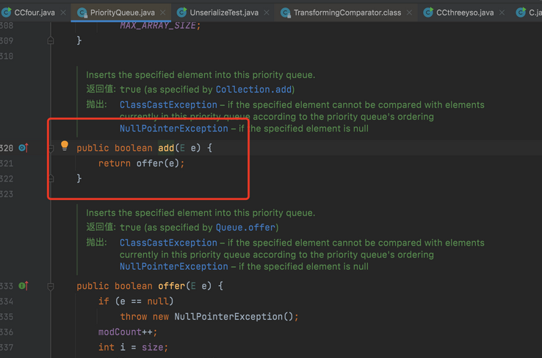Switch to the CCfour.java tab
This screenshot has height=358, width=542.
(x=35, y=12)
